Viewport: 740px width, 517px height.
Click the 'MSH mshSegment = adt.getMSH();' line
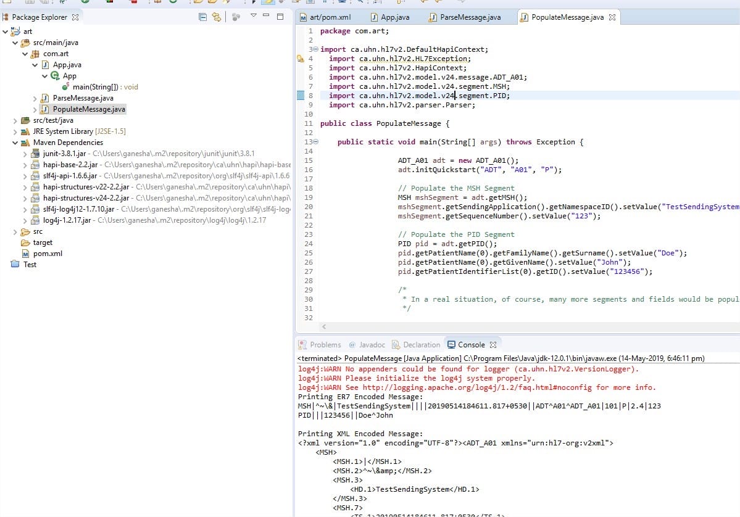(x=462, y=197)
